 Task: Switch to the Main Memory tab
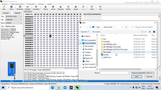coord(28,12)
